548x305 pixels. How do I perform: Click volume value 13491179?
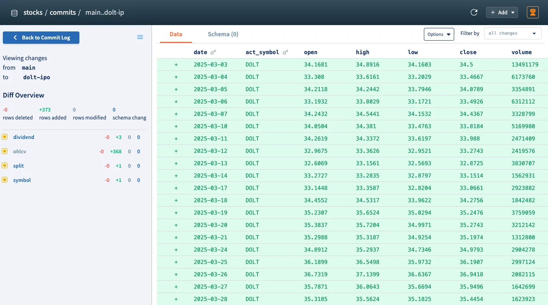pos(525,65)
